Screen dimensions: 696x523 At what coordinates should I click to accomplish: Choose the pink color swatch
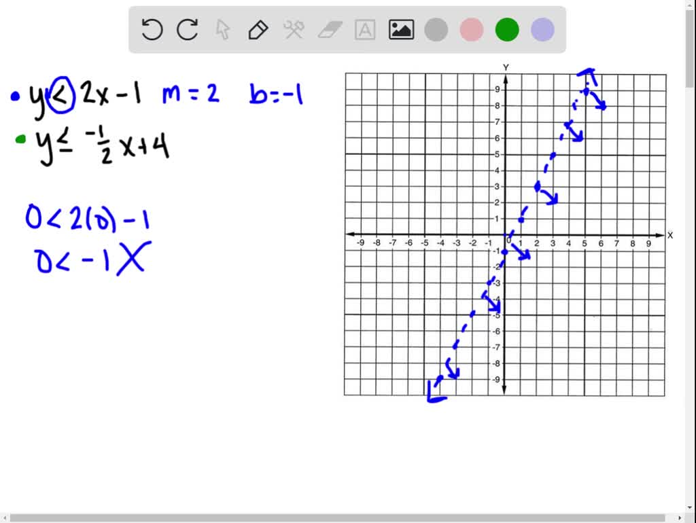[472, 30]
